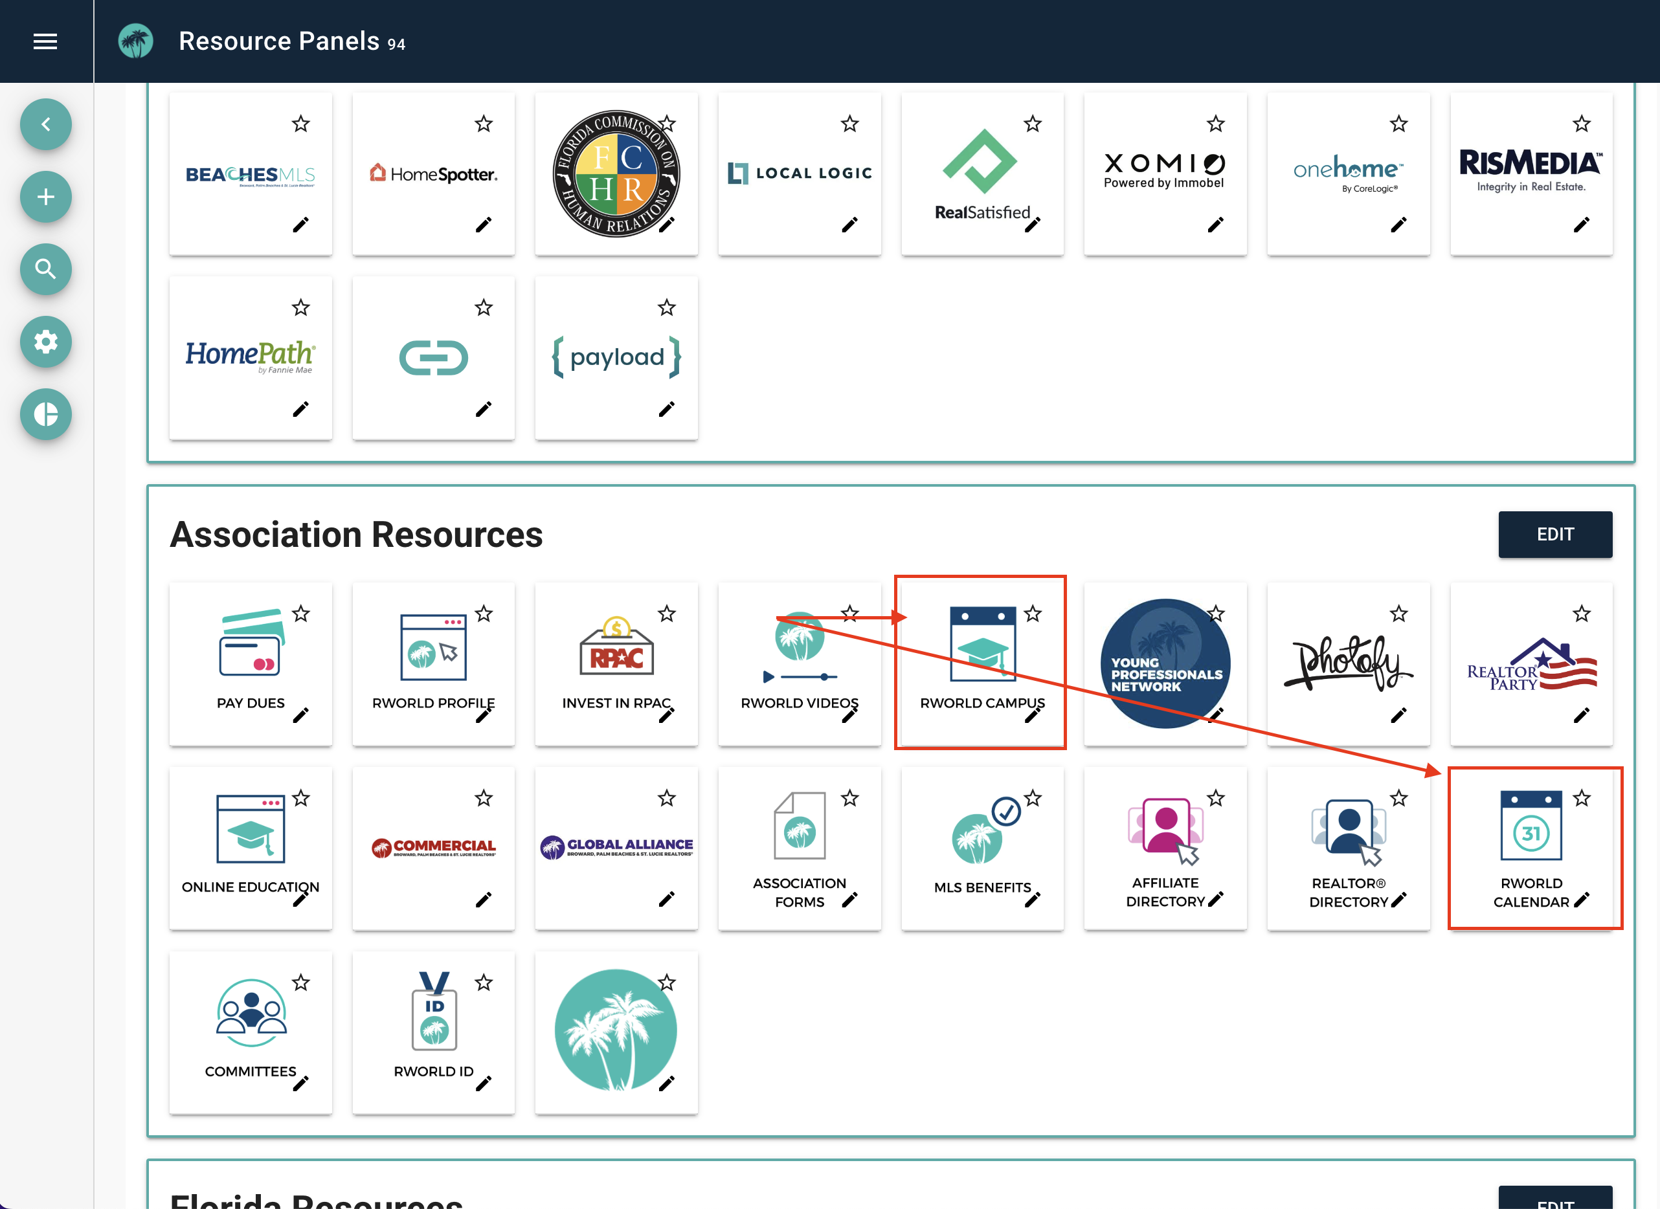Image resolution: width=1660 pixels, height=1209 pixels.
Task: Open the RWorld Profile panel
Action: click(x=433, y=664)
